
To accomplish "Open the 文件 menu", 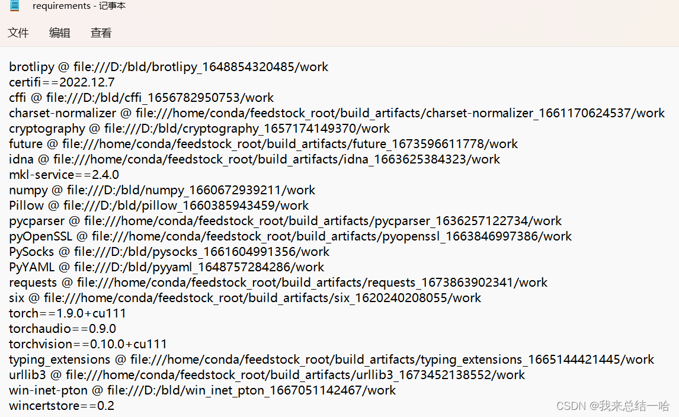I will click(18, 33).
